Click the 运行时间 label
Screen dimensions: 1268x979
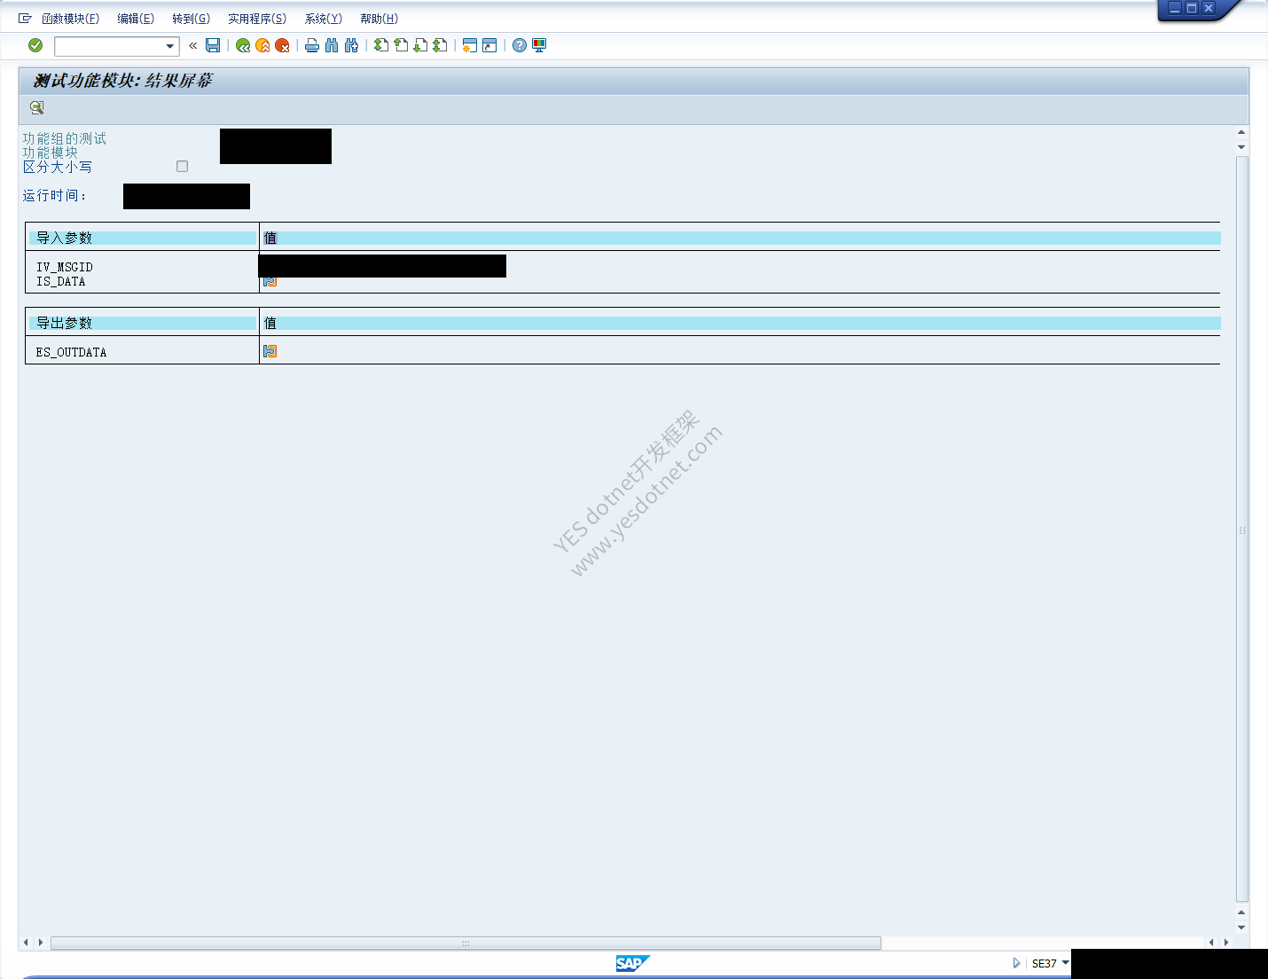click(54, 196)
